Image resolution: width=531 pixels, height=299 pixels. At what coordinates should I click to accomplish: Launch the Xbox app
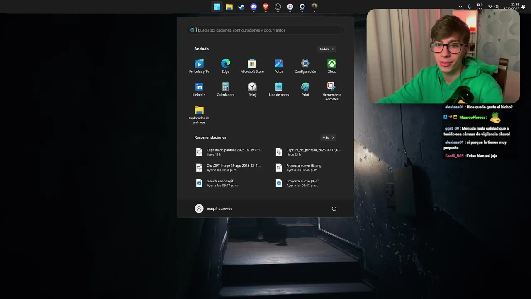(332, 66)
